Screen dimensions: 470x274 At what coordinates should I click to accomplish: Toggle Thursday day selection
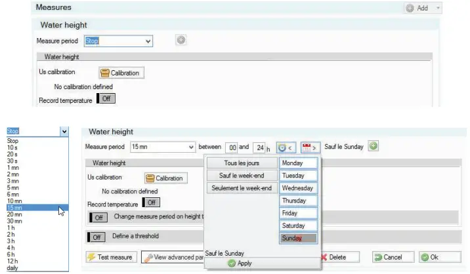298,201
